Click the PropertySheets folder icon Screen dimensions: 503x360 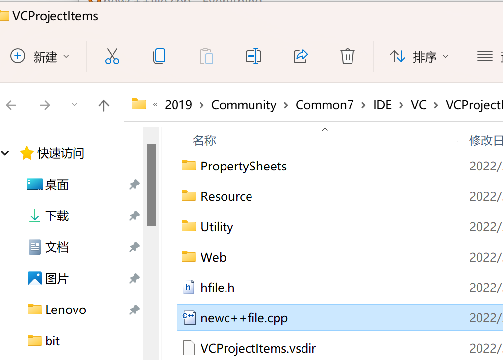(189, 166)
